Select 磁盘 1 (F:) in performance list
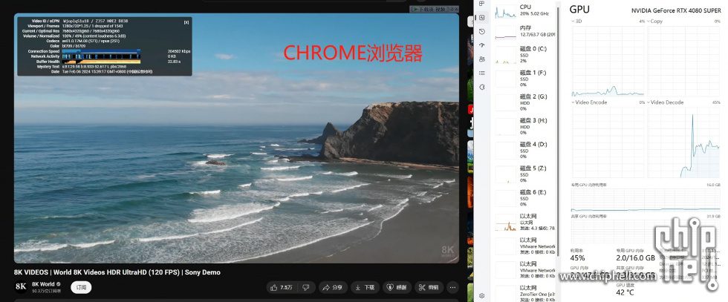 525,79
